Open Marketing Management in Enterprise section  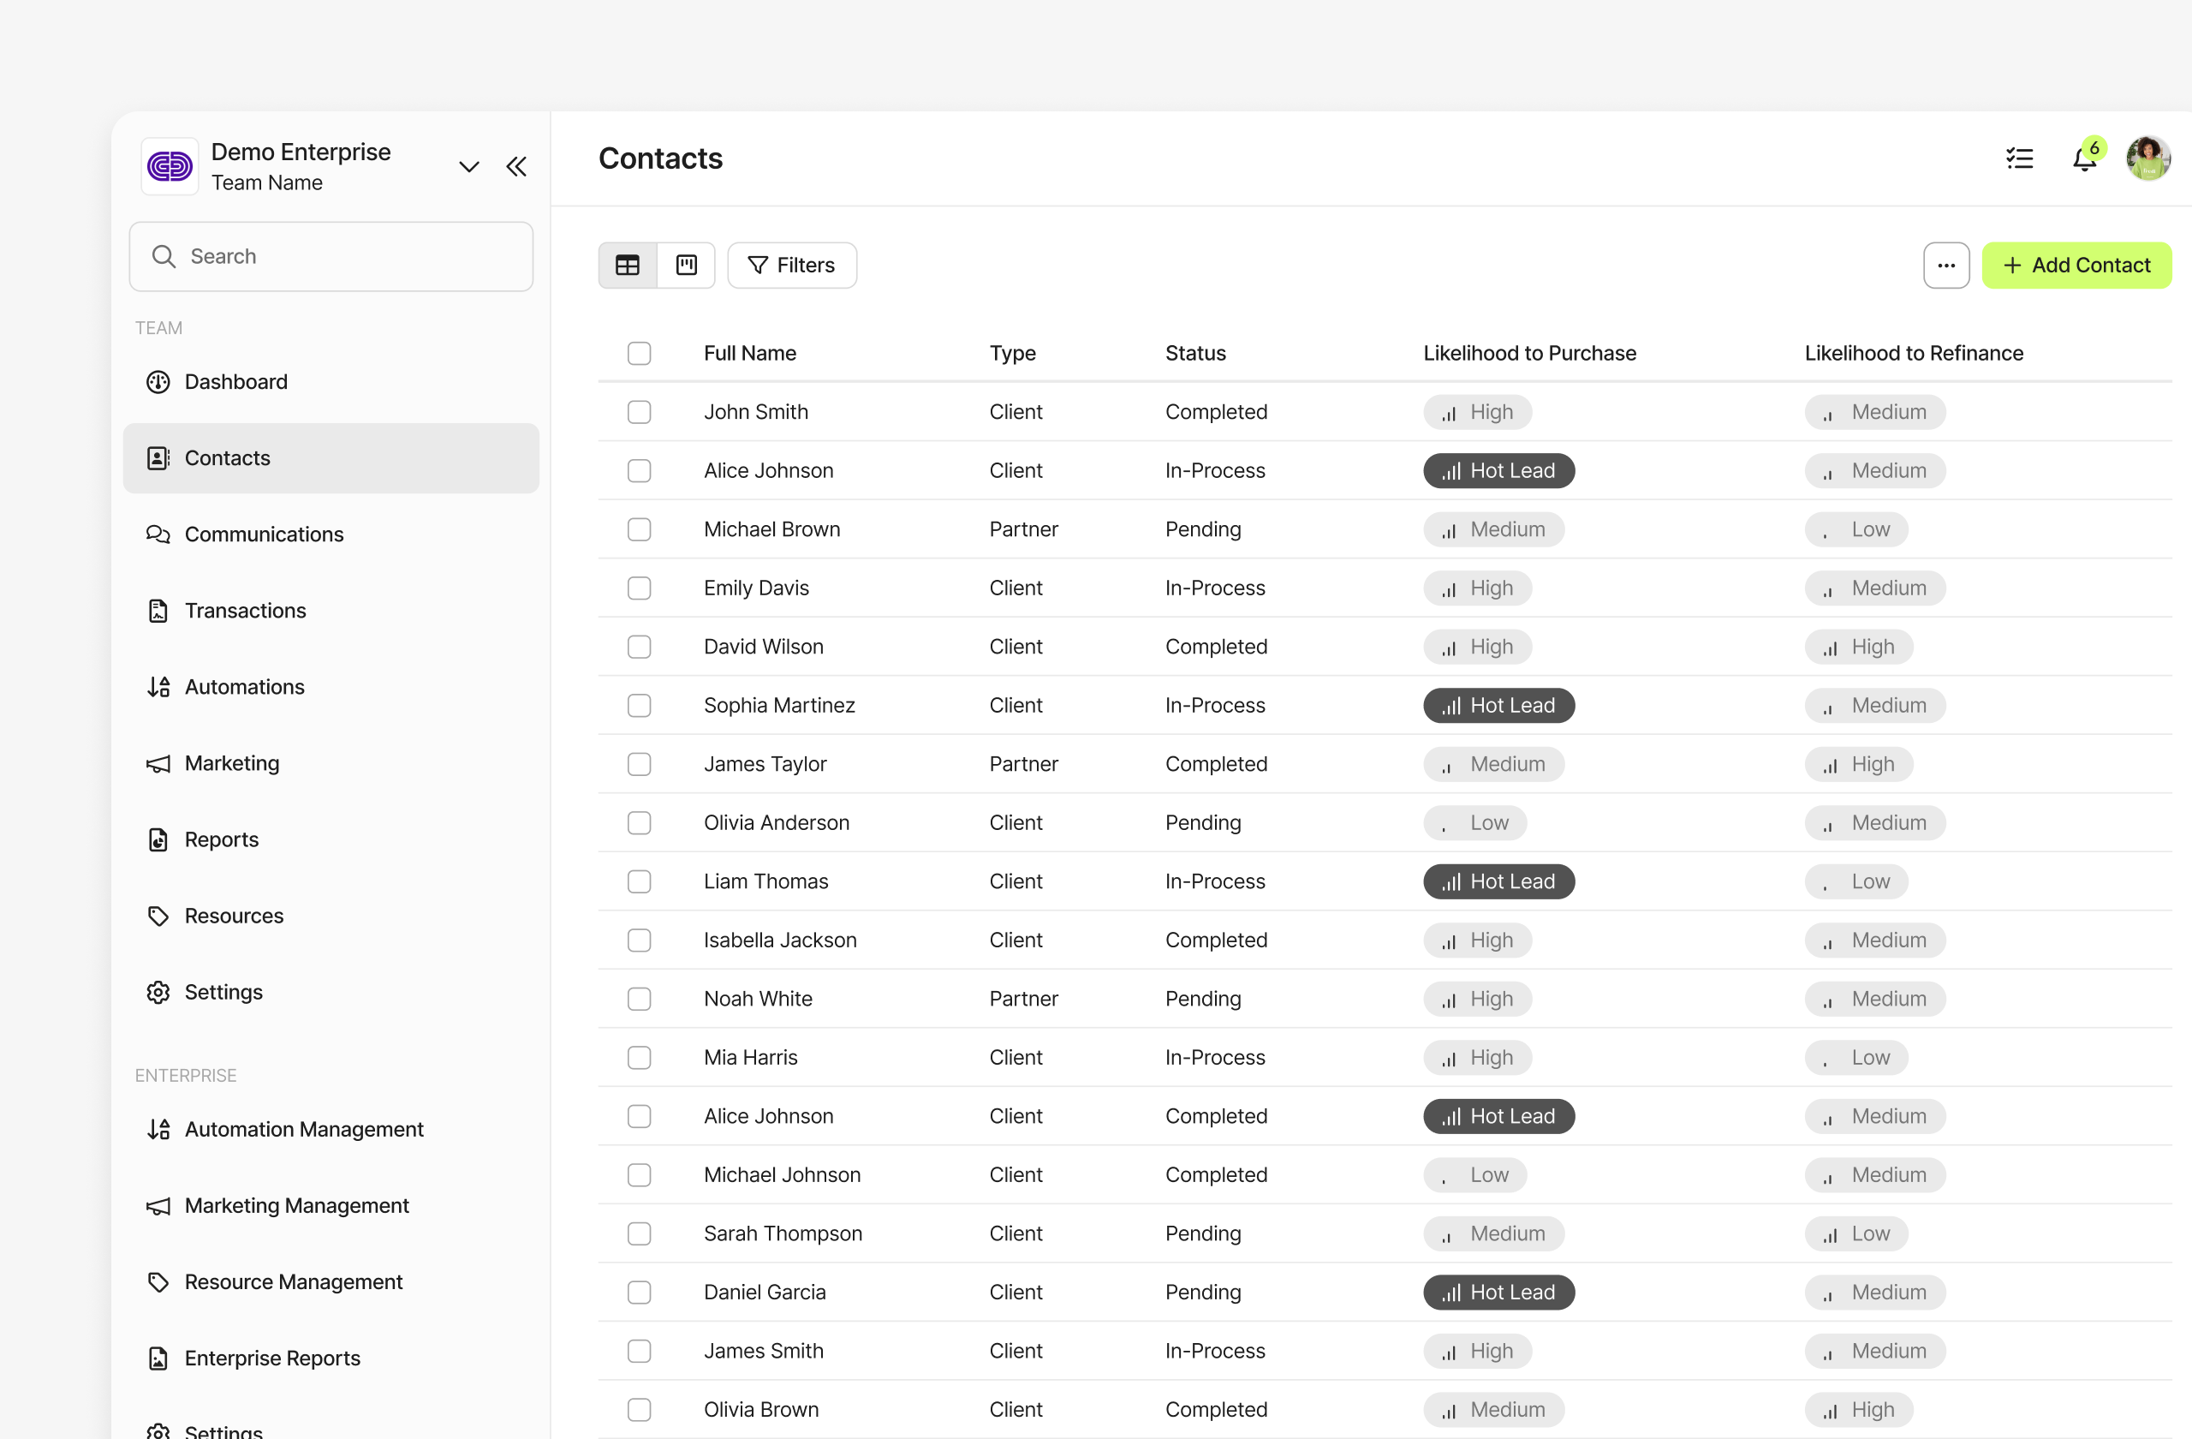pos(296,1206)
